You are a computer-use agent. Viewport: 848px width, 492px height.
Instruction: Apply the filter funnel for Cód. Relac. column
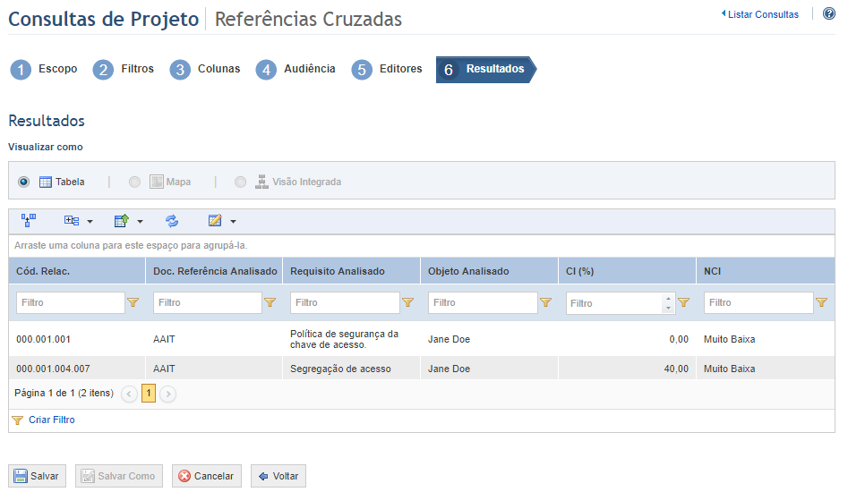click(133, 302)
